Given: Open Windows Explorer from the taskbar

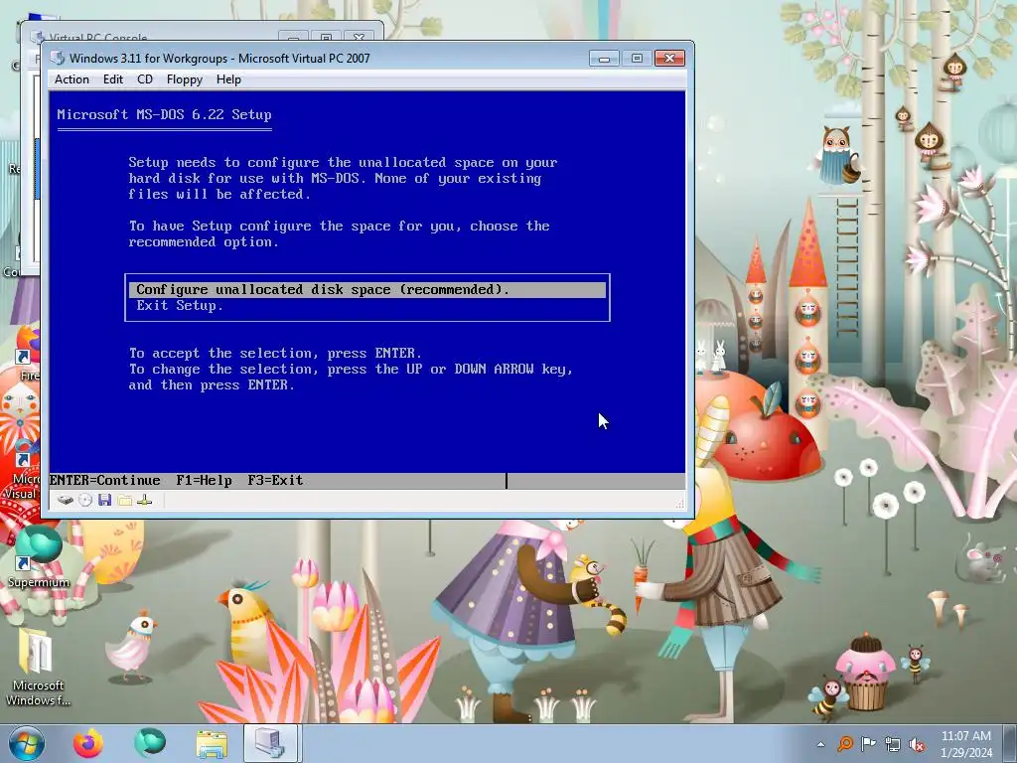Looking at the screenshot, I should (x=212, y=743).
